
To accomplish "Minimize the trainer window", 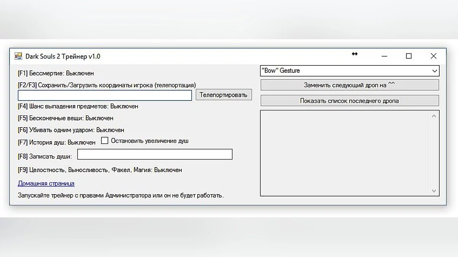I will (384, 56).
